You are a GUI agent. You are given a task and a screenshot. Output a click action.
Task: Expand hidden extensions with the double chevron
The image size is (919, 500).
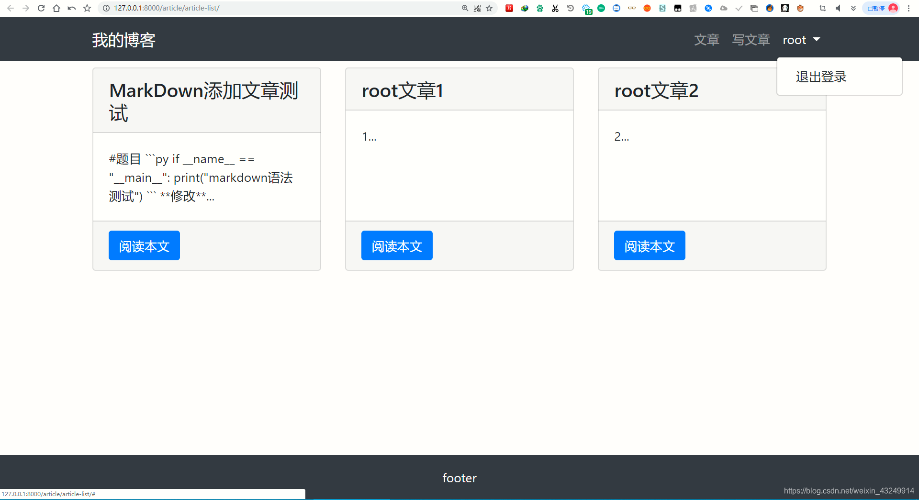coord(853,8)
